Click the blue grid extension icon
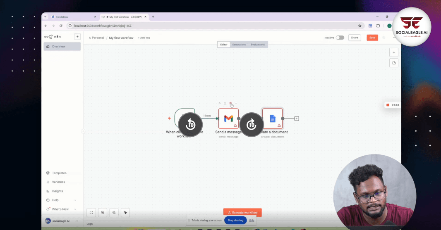This screenshot has height=230, width=441. tap(370, 26)
